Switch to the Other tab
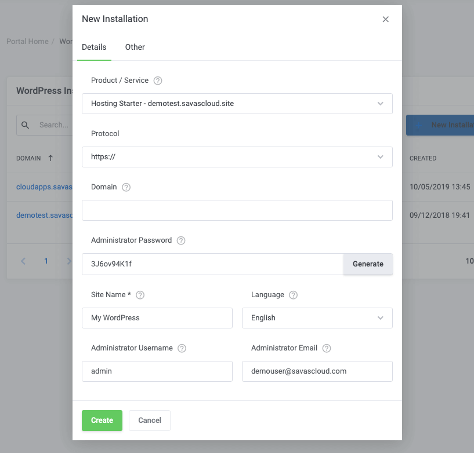Viewport: 474px width, 453px height. click(135, 48)
